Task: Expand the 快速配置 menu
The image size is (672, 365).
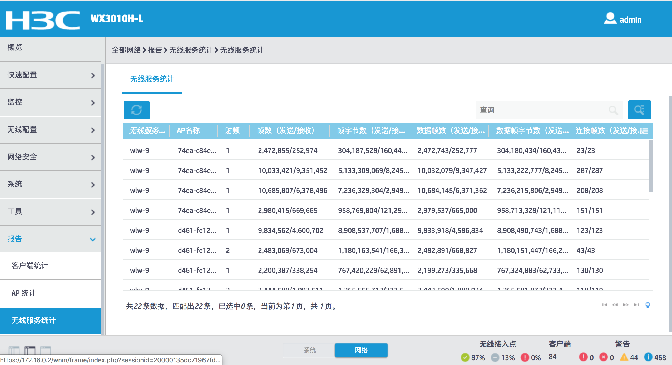Action: point(51,75)
